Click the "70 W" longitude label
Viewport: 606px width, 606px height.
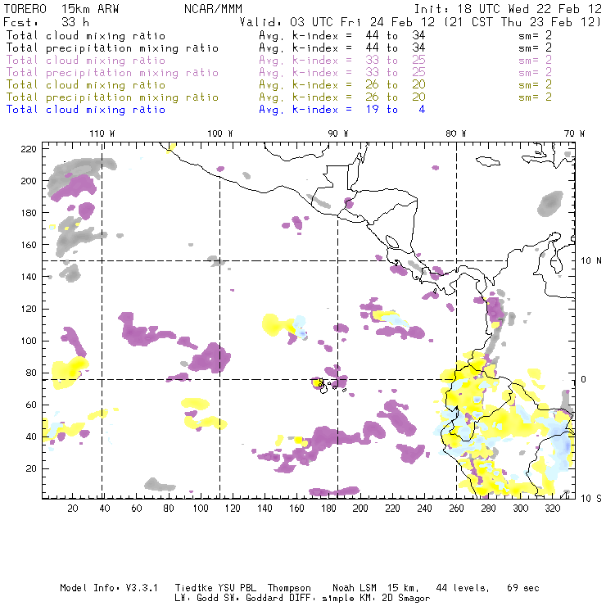click(x=574, y=133)
